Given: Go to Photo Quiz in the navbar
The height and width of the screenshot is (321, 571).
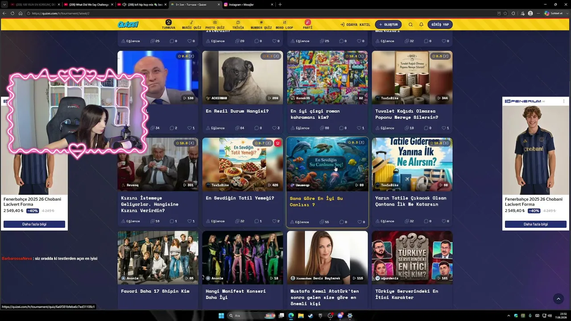Looking at the screenshot, I should [215, 25].
